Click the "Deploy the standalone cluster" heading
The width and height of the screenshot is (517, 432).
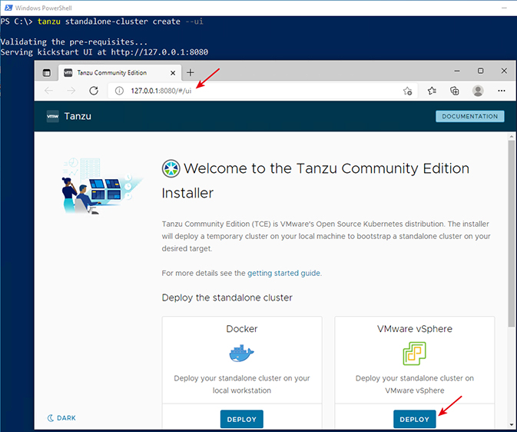click(x=227, y=297)
